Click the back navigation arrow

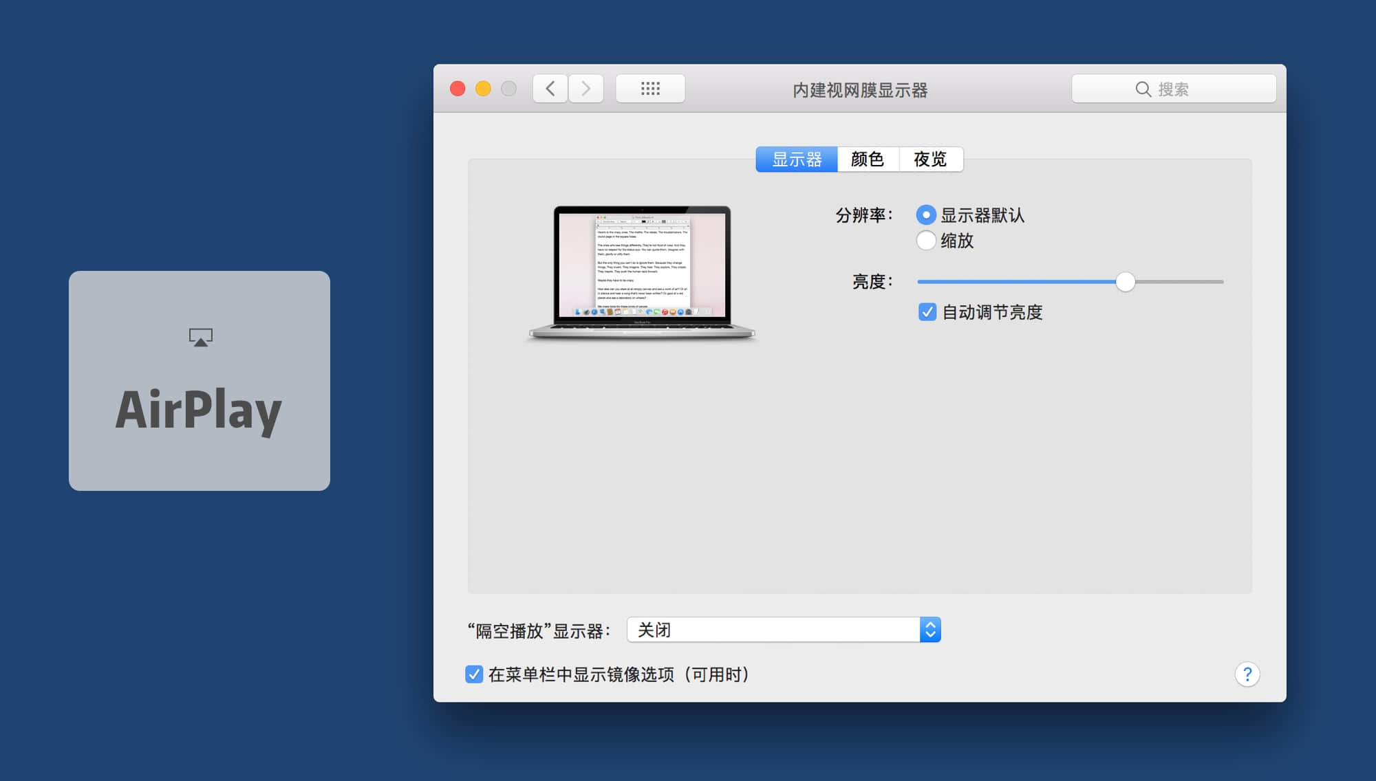click(550, 89)
